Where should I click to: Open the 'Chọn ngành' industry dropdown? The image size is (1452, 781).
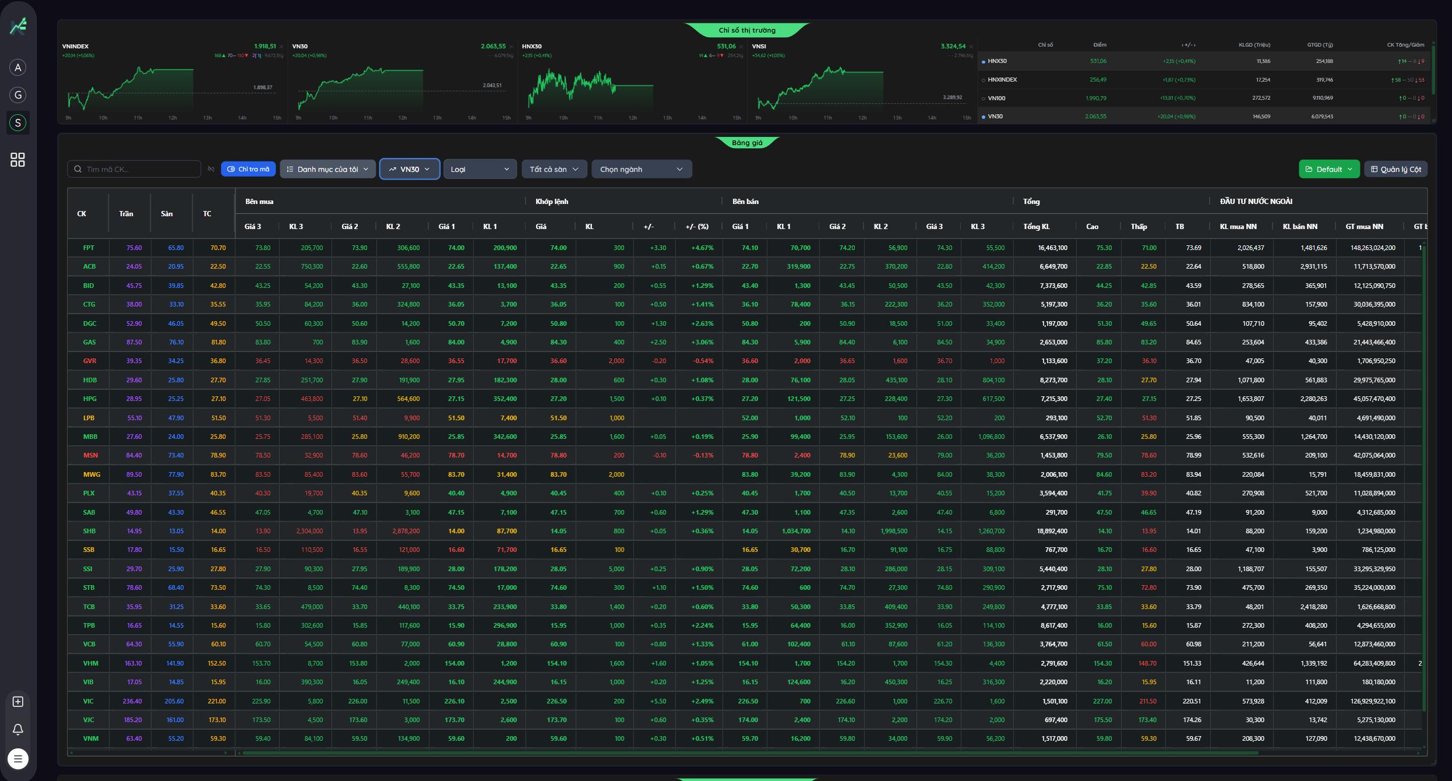[x=642, y=169]
